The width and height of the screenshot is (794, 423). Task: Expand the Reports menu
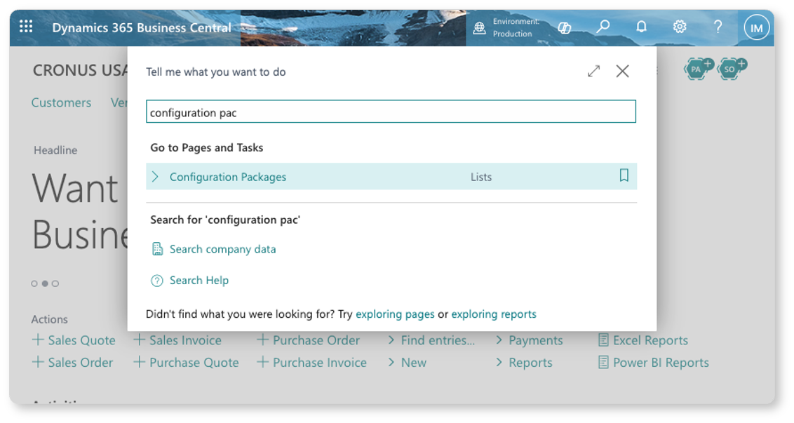click(x=499, y=362)
